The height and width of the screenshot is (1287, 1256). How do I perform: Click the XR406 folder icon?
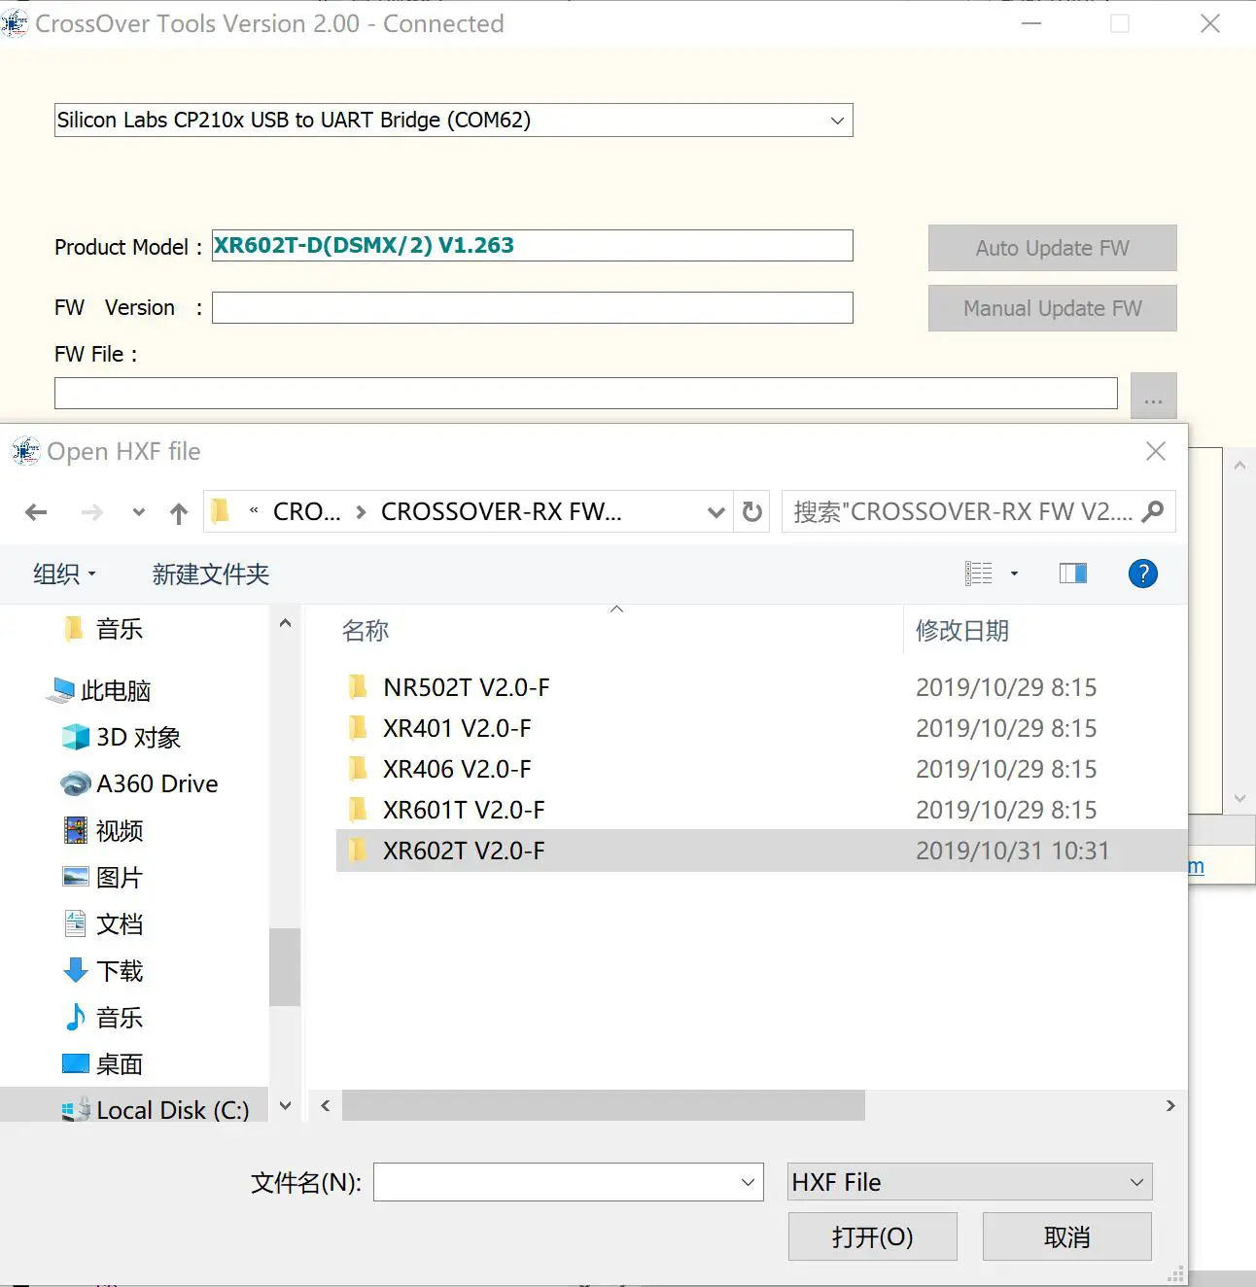[x=358, y=769]
